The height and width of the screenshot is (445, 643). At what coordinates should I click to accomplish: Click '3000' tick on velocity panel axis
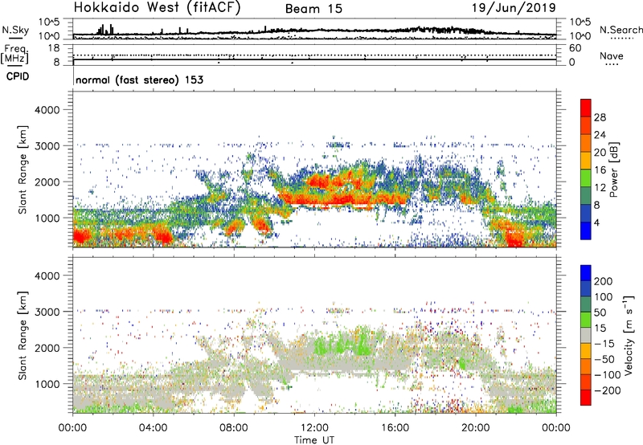[x=47, y=312]
